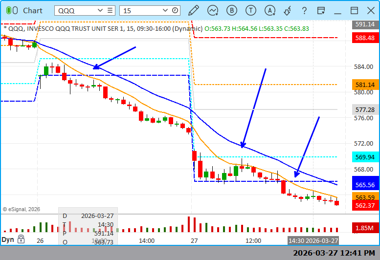Click the 14:00 time axis label

pos(147,241)
